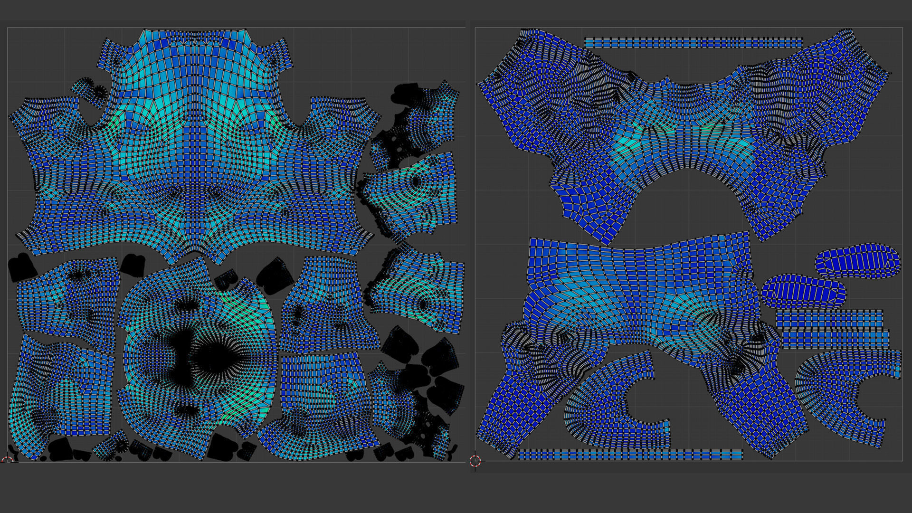Click the upper short rectangular strip beside shoe soles
Viewport: 912px width, 513px height.
829,319
